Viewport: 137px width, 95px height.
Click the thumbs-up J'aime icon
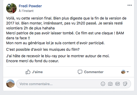(28, 72)
